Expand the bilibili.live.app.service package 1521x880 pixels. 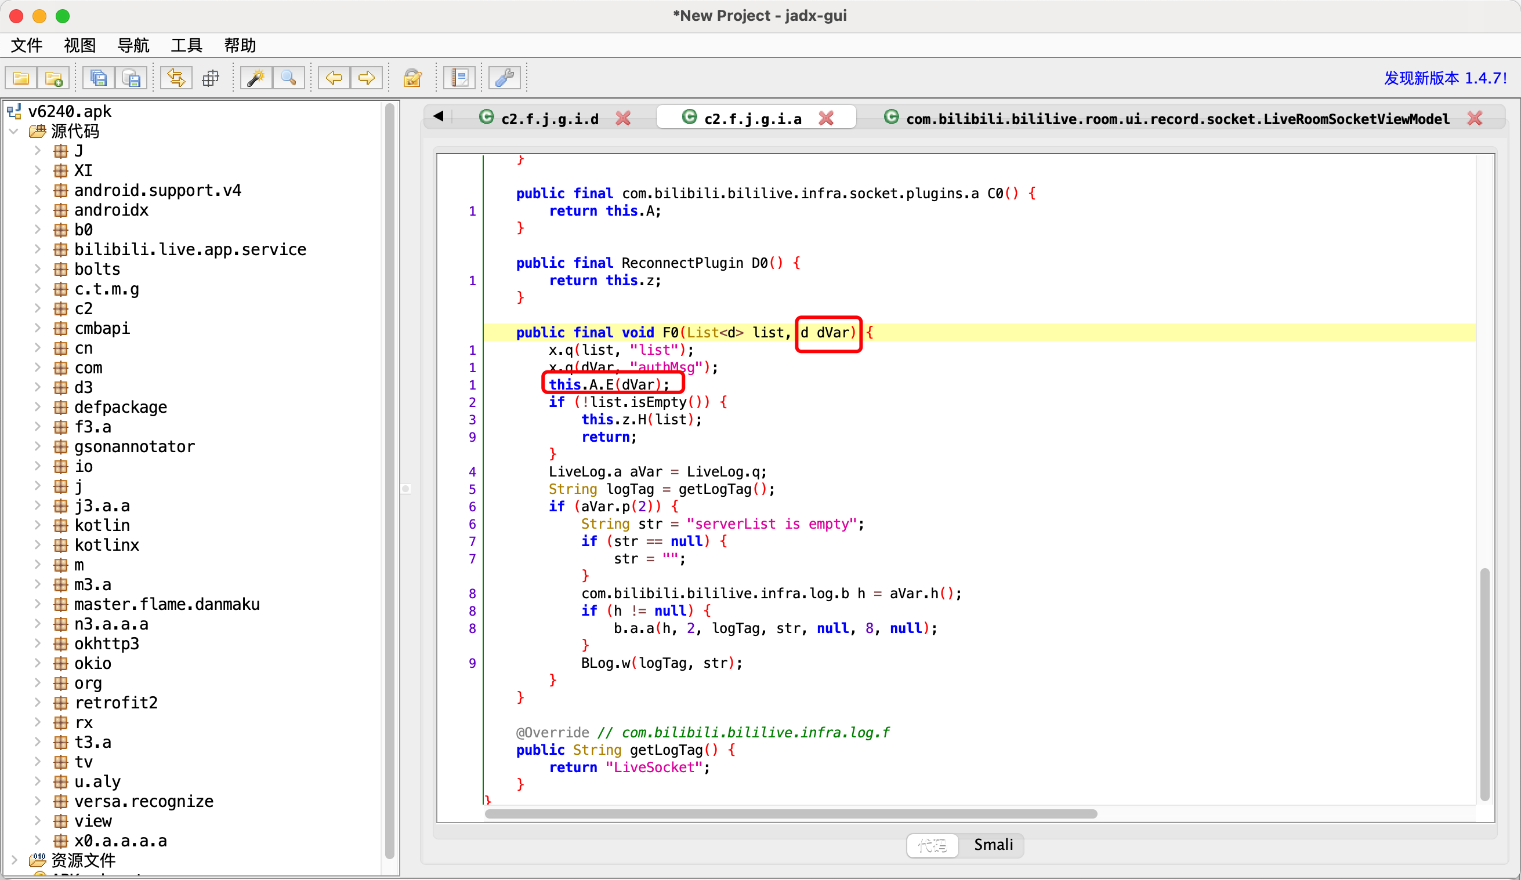pos(38,249)
